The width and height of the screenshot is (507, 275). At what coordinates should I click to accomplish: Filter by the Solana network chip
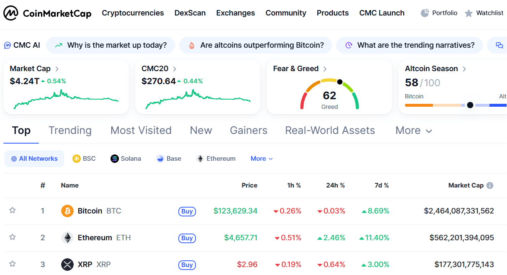click(x=126, y=159)
